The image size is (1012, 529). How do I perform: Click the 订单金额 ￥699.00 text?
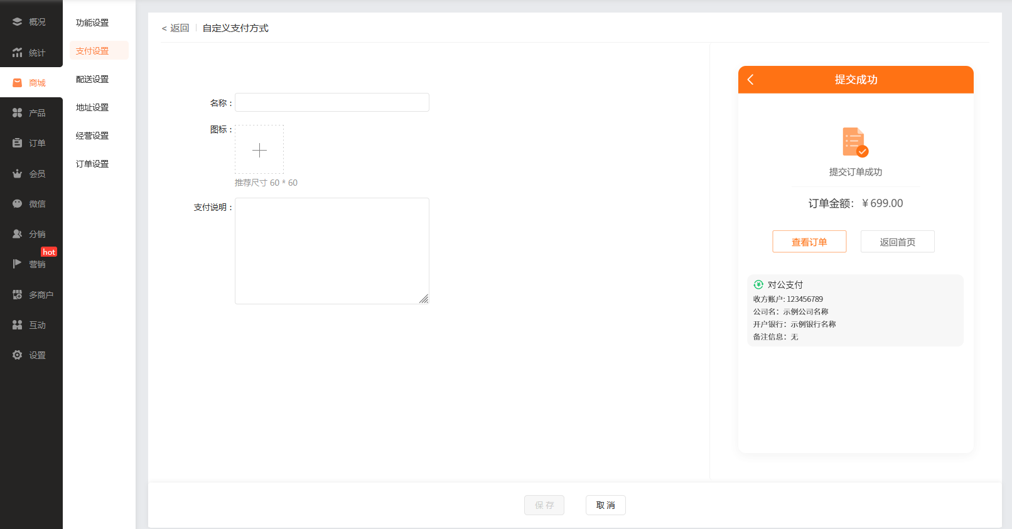coord(856,203)
